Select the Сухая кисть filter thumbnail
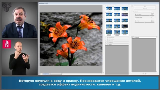Image resolution: width=160 pixels, height=90 pixels. pyautogui.click(x=117, y=26)
